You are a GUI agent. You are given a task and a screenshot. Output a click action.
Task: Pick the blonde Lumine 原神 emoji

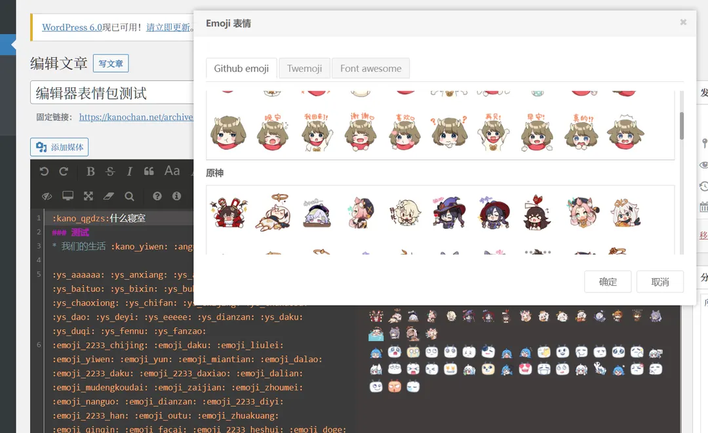404,211
